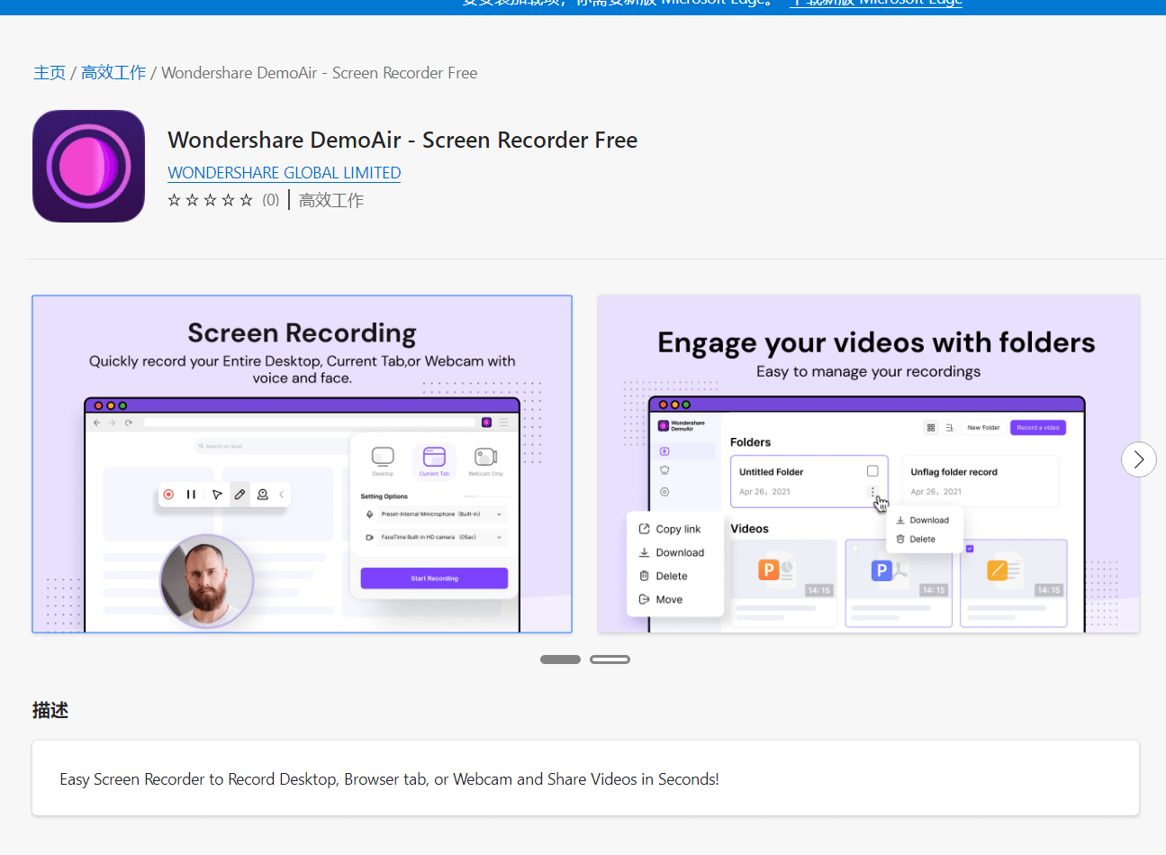Click the red record icon in floating toolbar
The image size is (1166, 855).
point(168,495)
